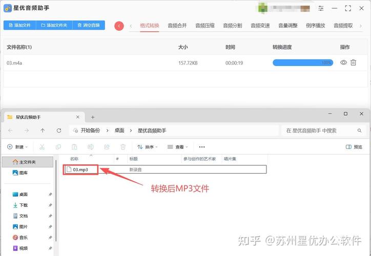The width and height of the screenshot is (371, 256).
Task: Switch to the 音频提取 tab
Action: click(x=343, y=26)
